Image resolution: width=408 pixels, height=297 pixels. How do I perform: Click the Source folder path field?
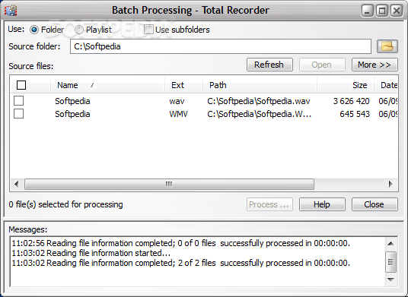coord(221,46)
